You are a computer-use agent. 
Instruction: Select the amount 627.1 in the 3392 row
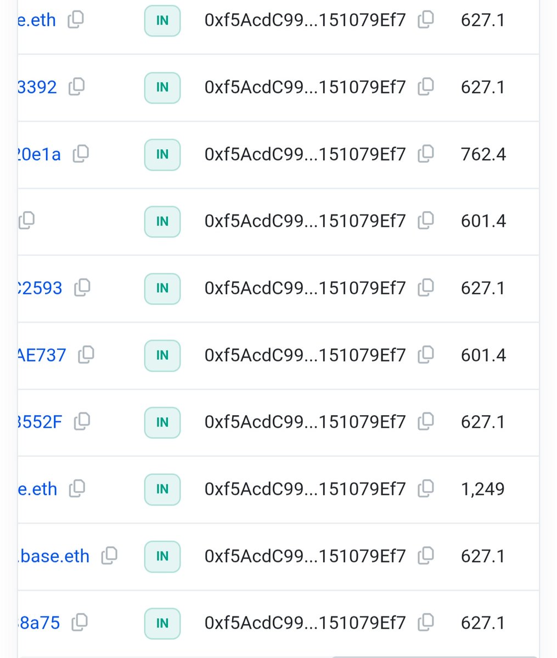483,87
